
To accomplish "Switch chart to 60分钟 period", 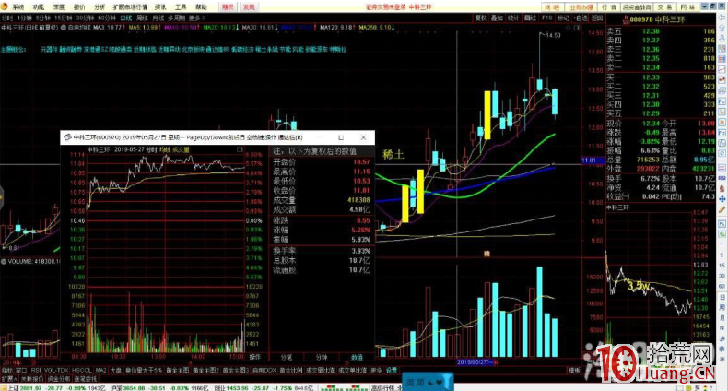I will (x=107, y=18).
